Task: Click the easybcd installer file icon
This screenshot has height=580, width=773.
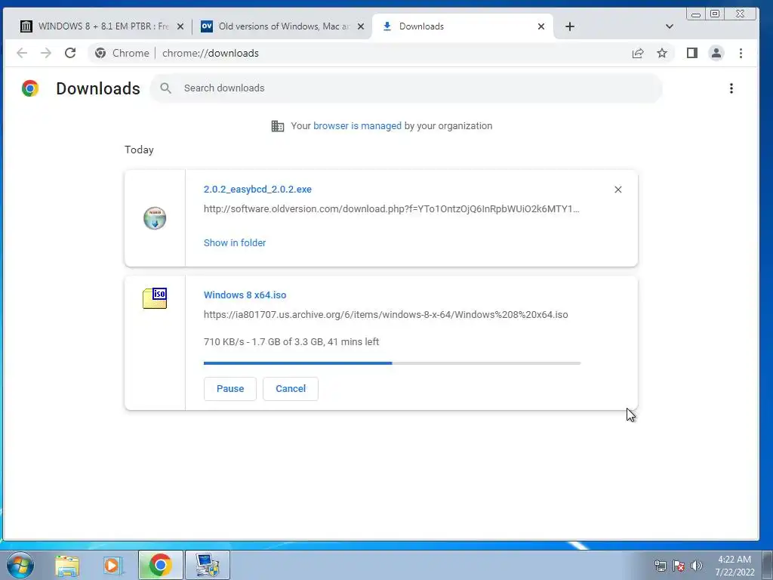Action: pyautogui.click(x=155, y=218)
